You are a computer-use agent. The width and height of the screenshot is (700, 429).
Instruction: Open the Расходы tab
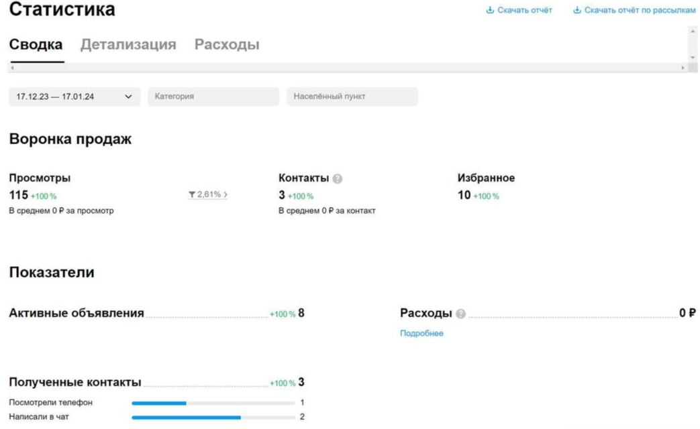[x=227, y=45]
